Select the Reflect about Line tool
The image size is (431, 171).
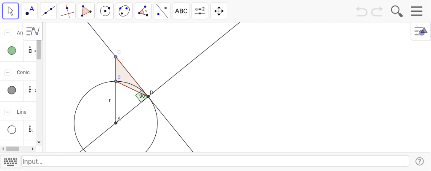pyautogui.click(x=162, y=11)
